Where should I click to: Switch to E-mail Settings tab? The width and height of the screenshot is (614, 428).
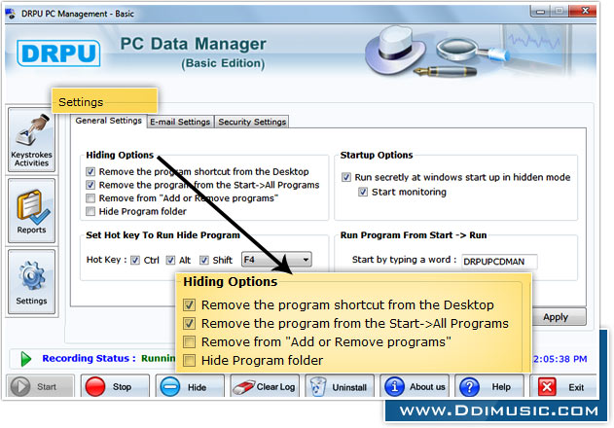(180, 122)
